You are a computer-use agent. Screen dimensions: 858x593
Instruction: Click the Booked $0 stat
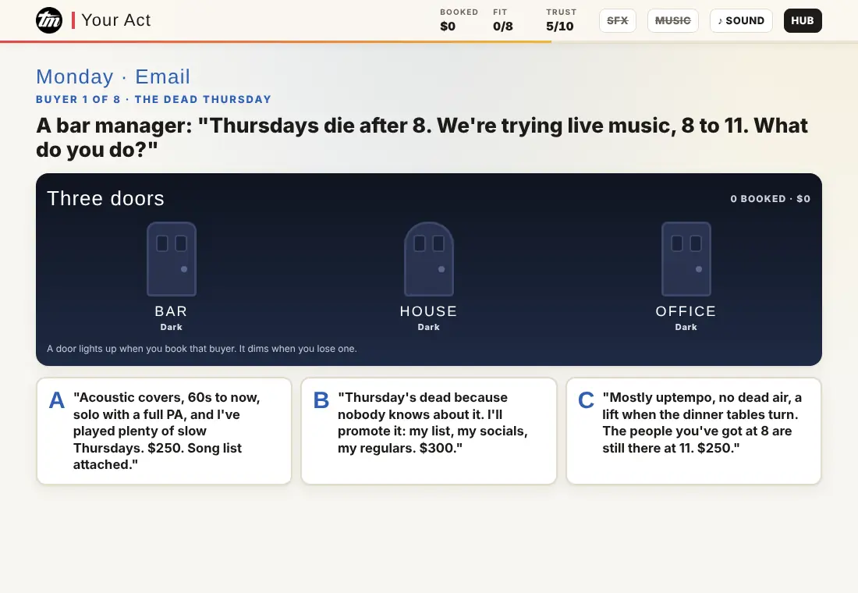tap(459, 20)
